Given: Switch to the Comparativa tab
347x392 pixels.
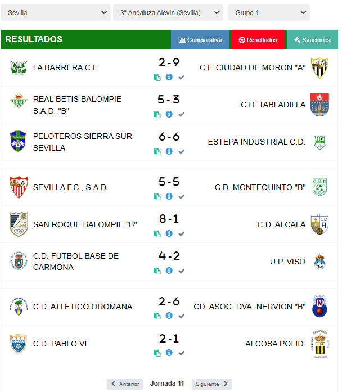Looking at the screenshot, I should pyautogui.click(x=200, y=40).
